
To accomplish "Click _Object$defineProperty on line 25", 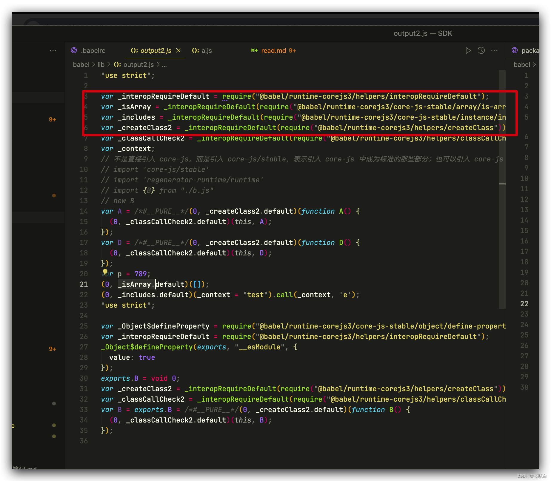I will click(x=164, y=326).
